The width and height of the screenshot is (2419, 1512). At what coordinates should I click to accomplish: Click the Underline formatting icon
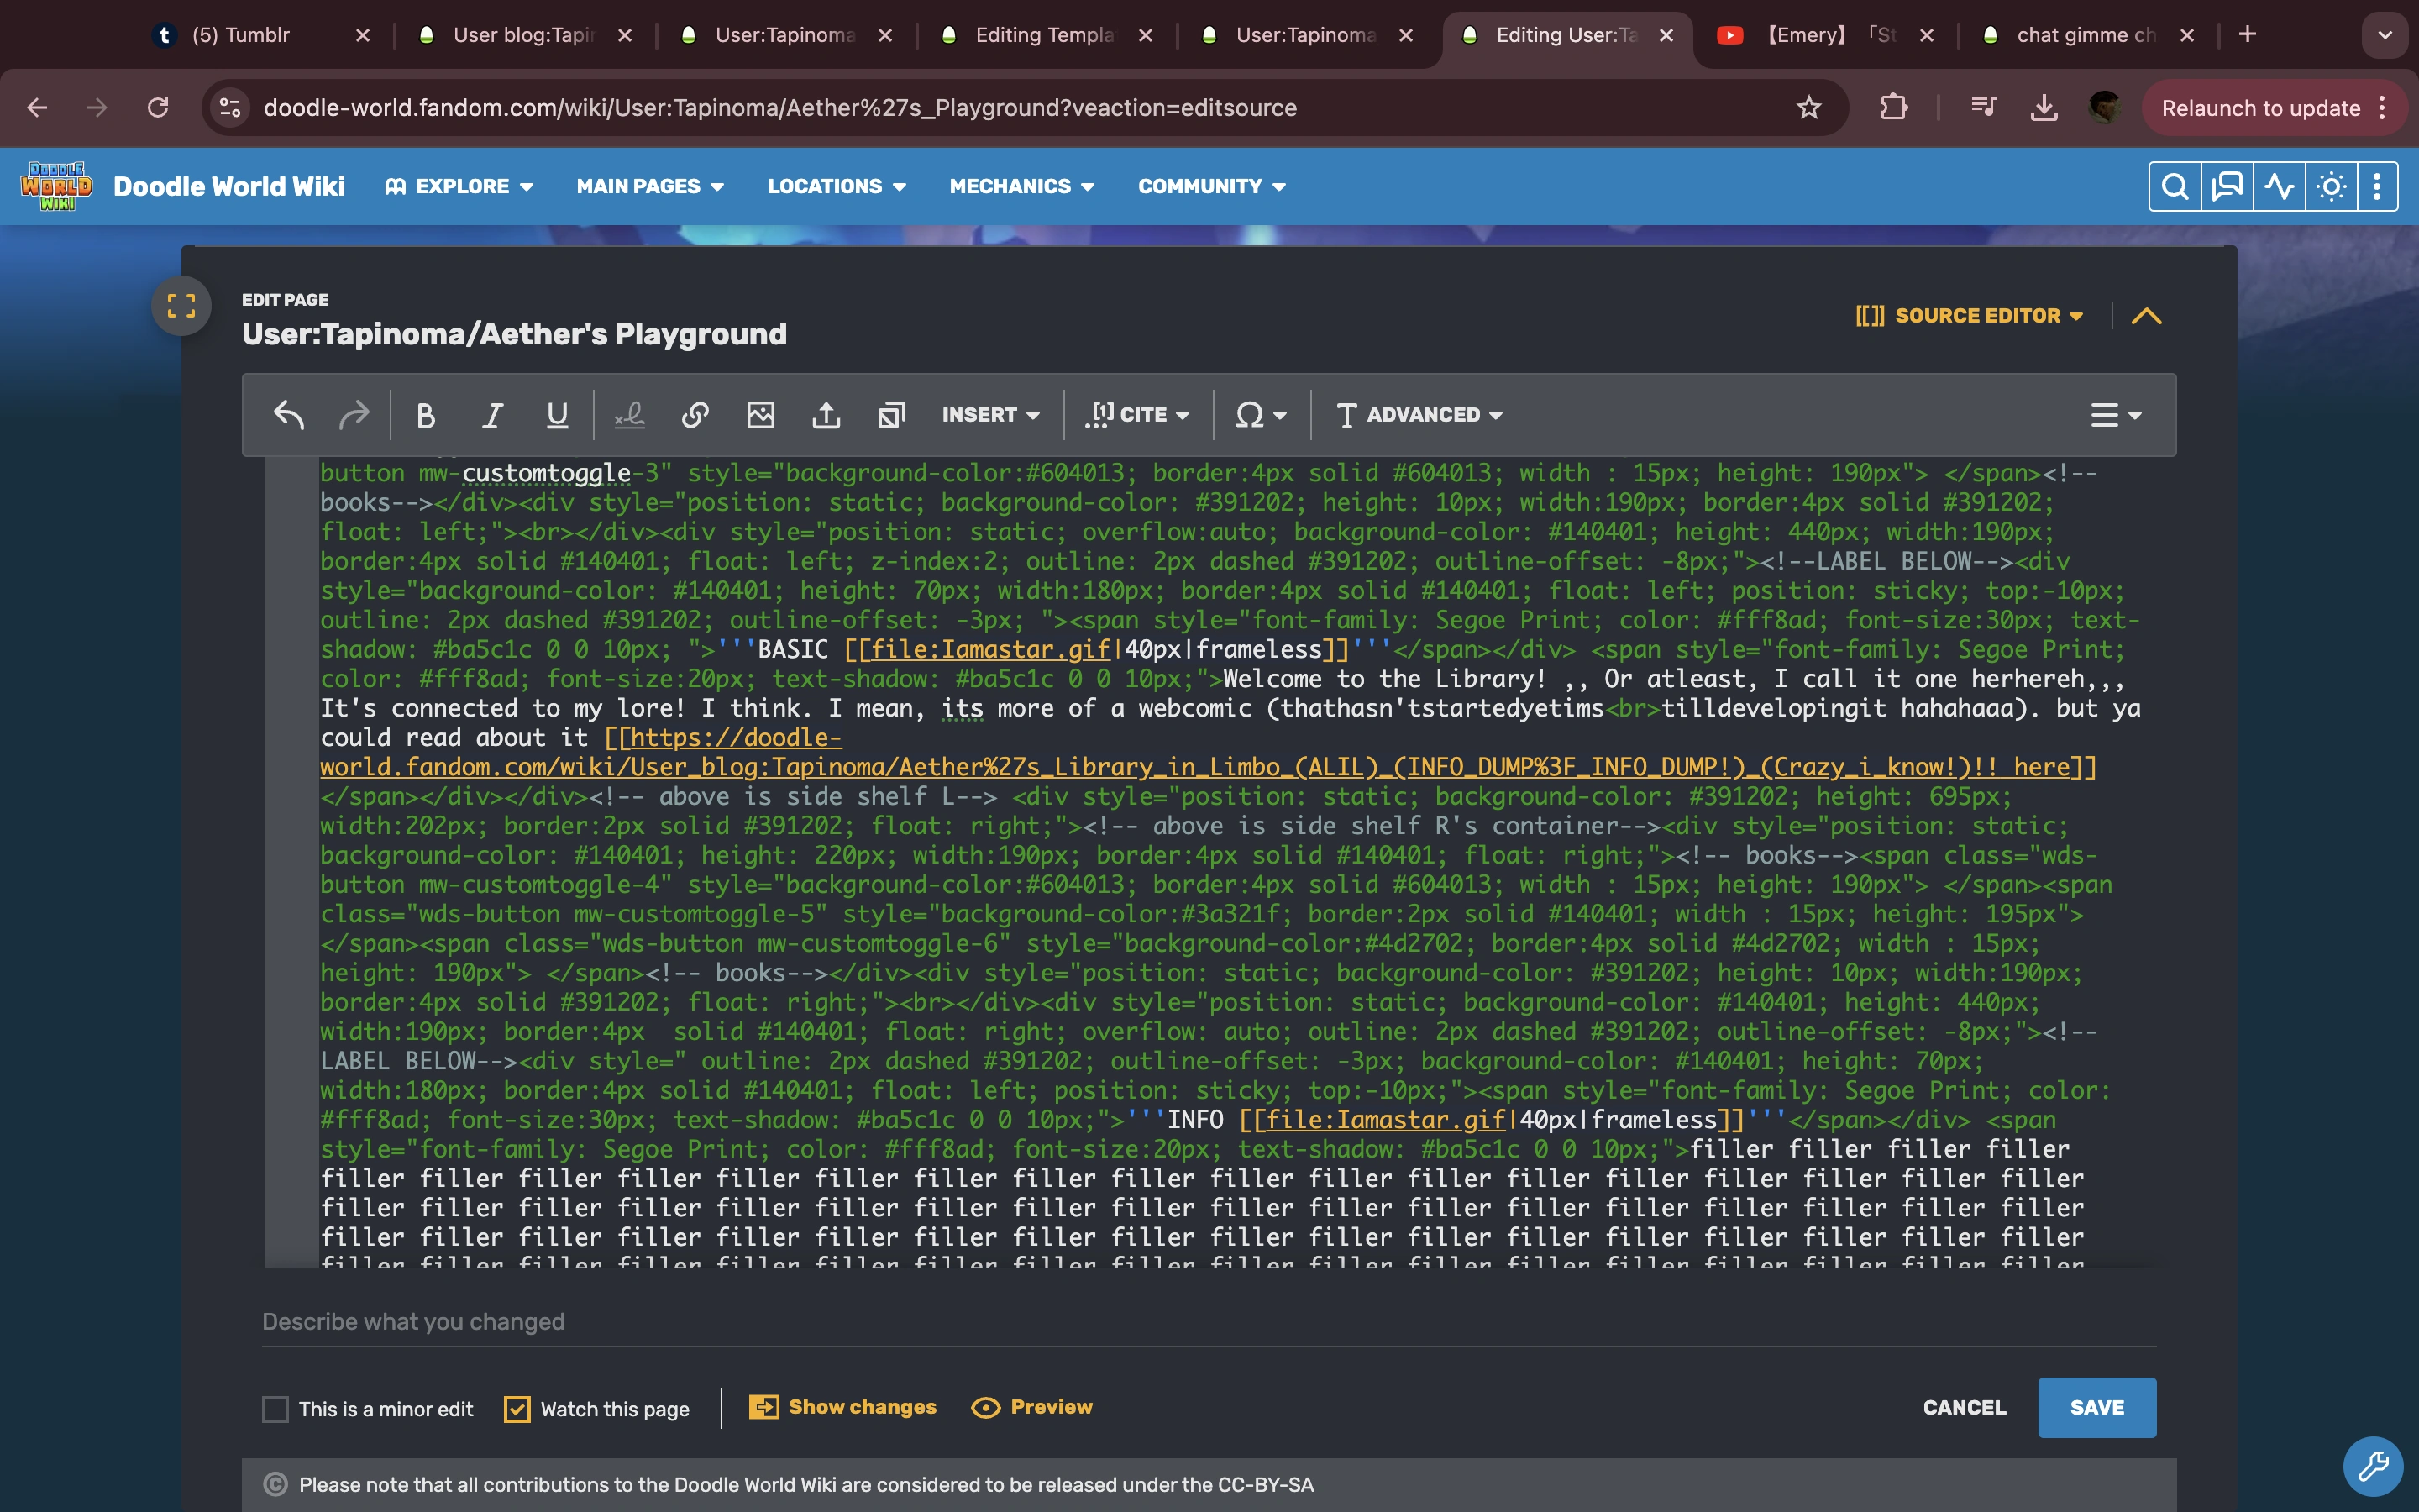click(x=557, y=415)
